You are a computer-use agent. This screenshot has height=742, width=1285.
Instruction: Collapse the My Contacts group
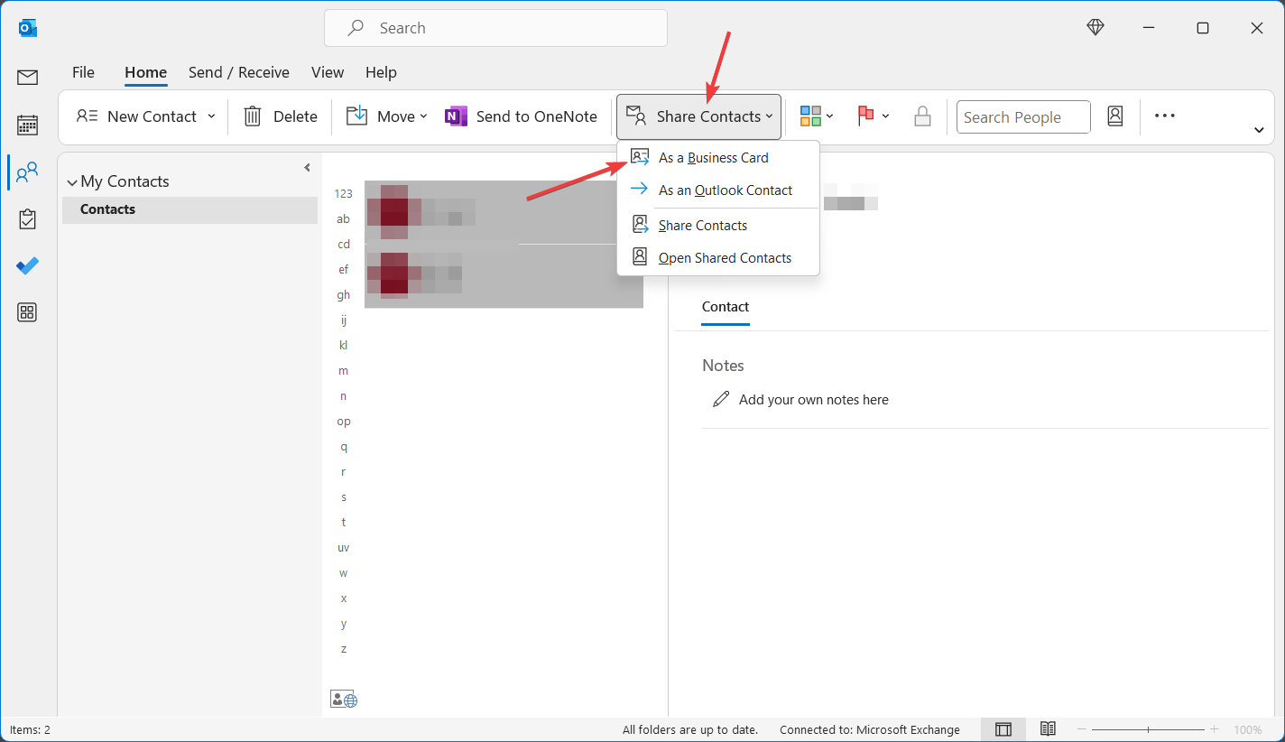click(72, 182)
